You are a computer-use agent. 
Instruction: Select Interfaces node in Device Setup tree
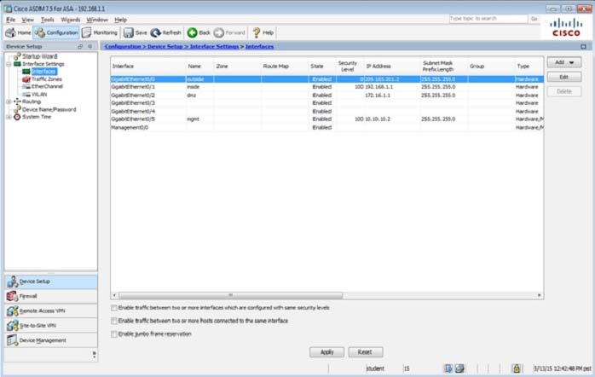click(44, 72)
